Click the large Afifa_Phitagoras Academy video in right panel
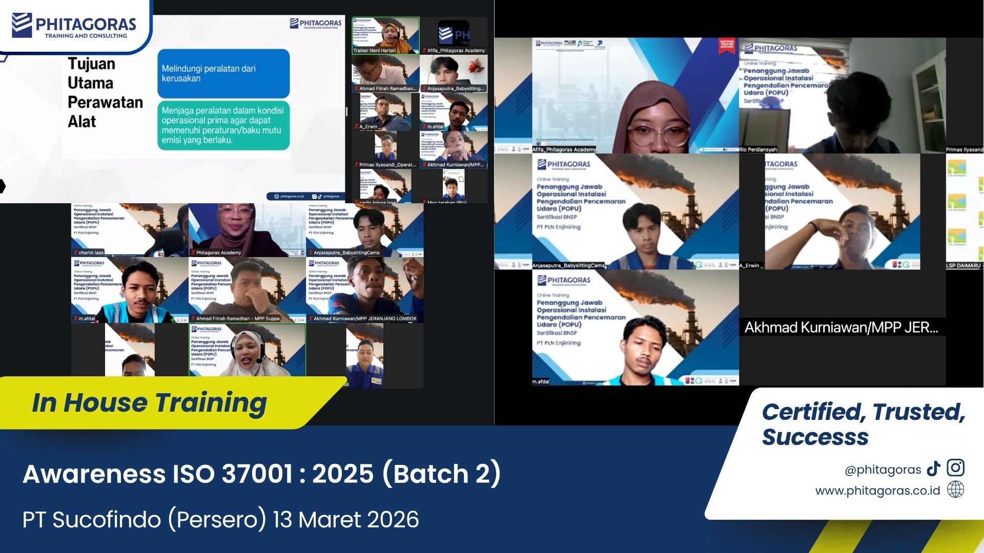Viewport: 984px width, 553px height. 635,95
